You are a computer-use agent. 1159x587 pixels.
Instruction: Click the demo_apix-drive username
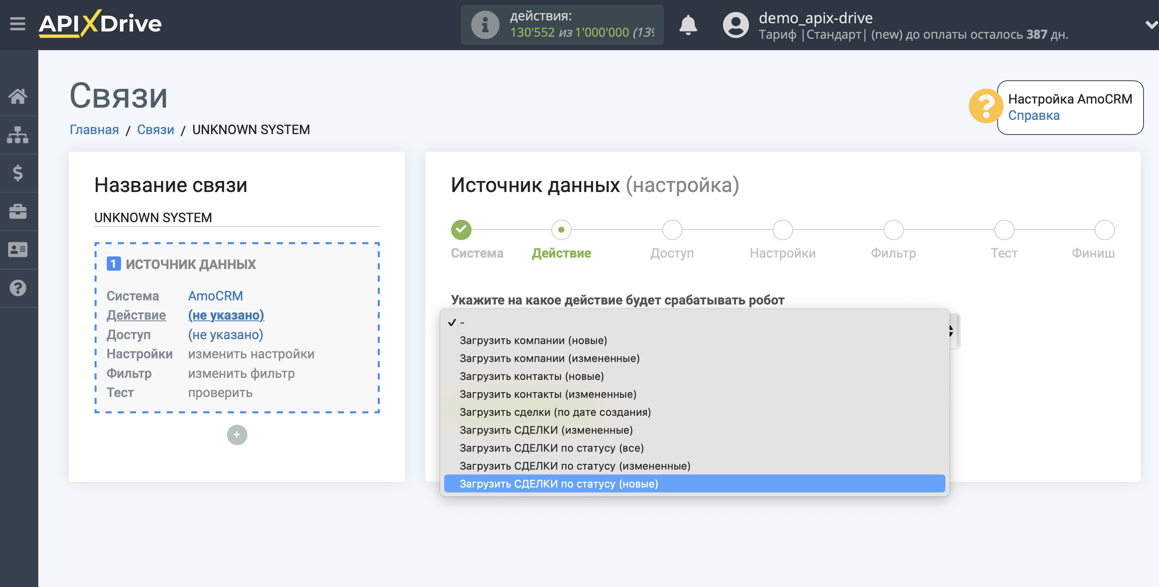point(815,18)
